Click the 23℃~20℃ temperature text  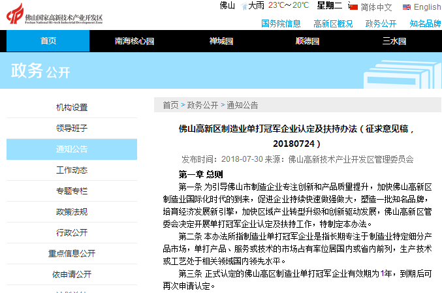click(289, 5)
